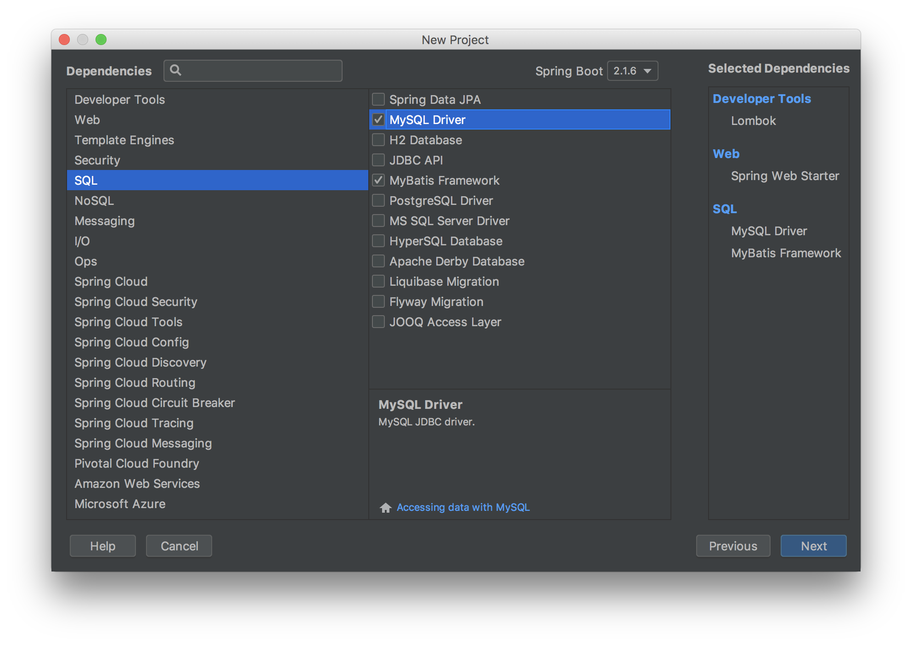Open the Spring Boot version dropdown
This screenshot has height=645, width=912.
tap(632, 71)
